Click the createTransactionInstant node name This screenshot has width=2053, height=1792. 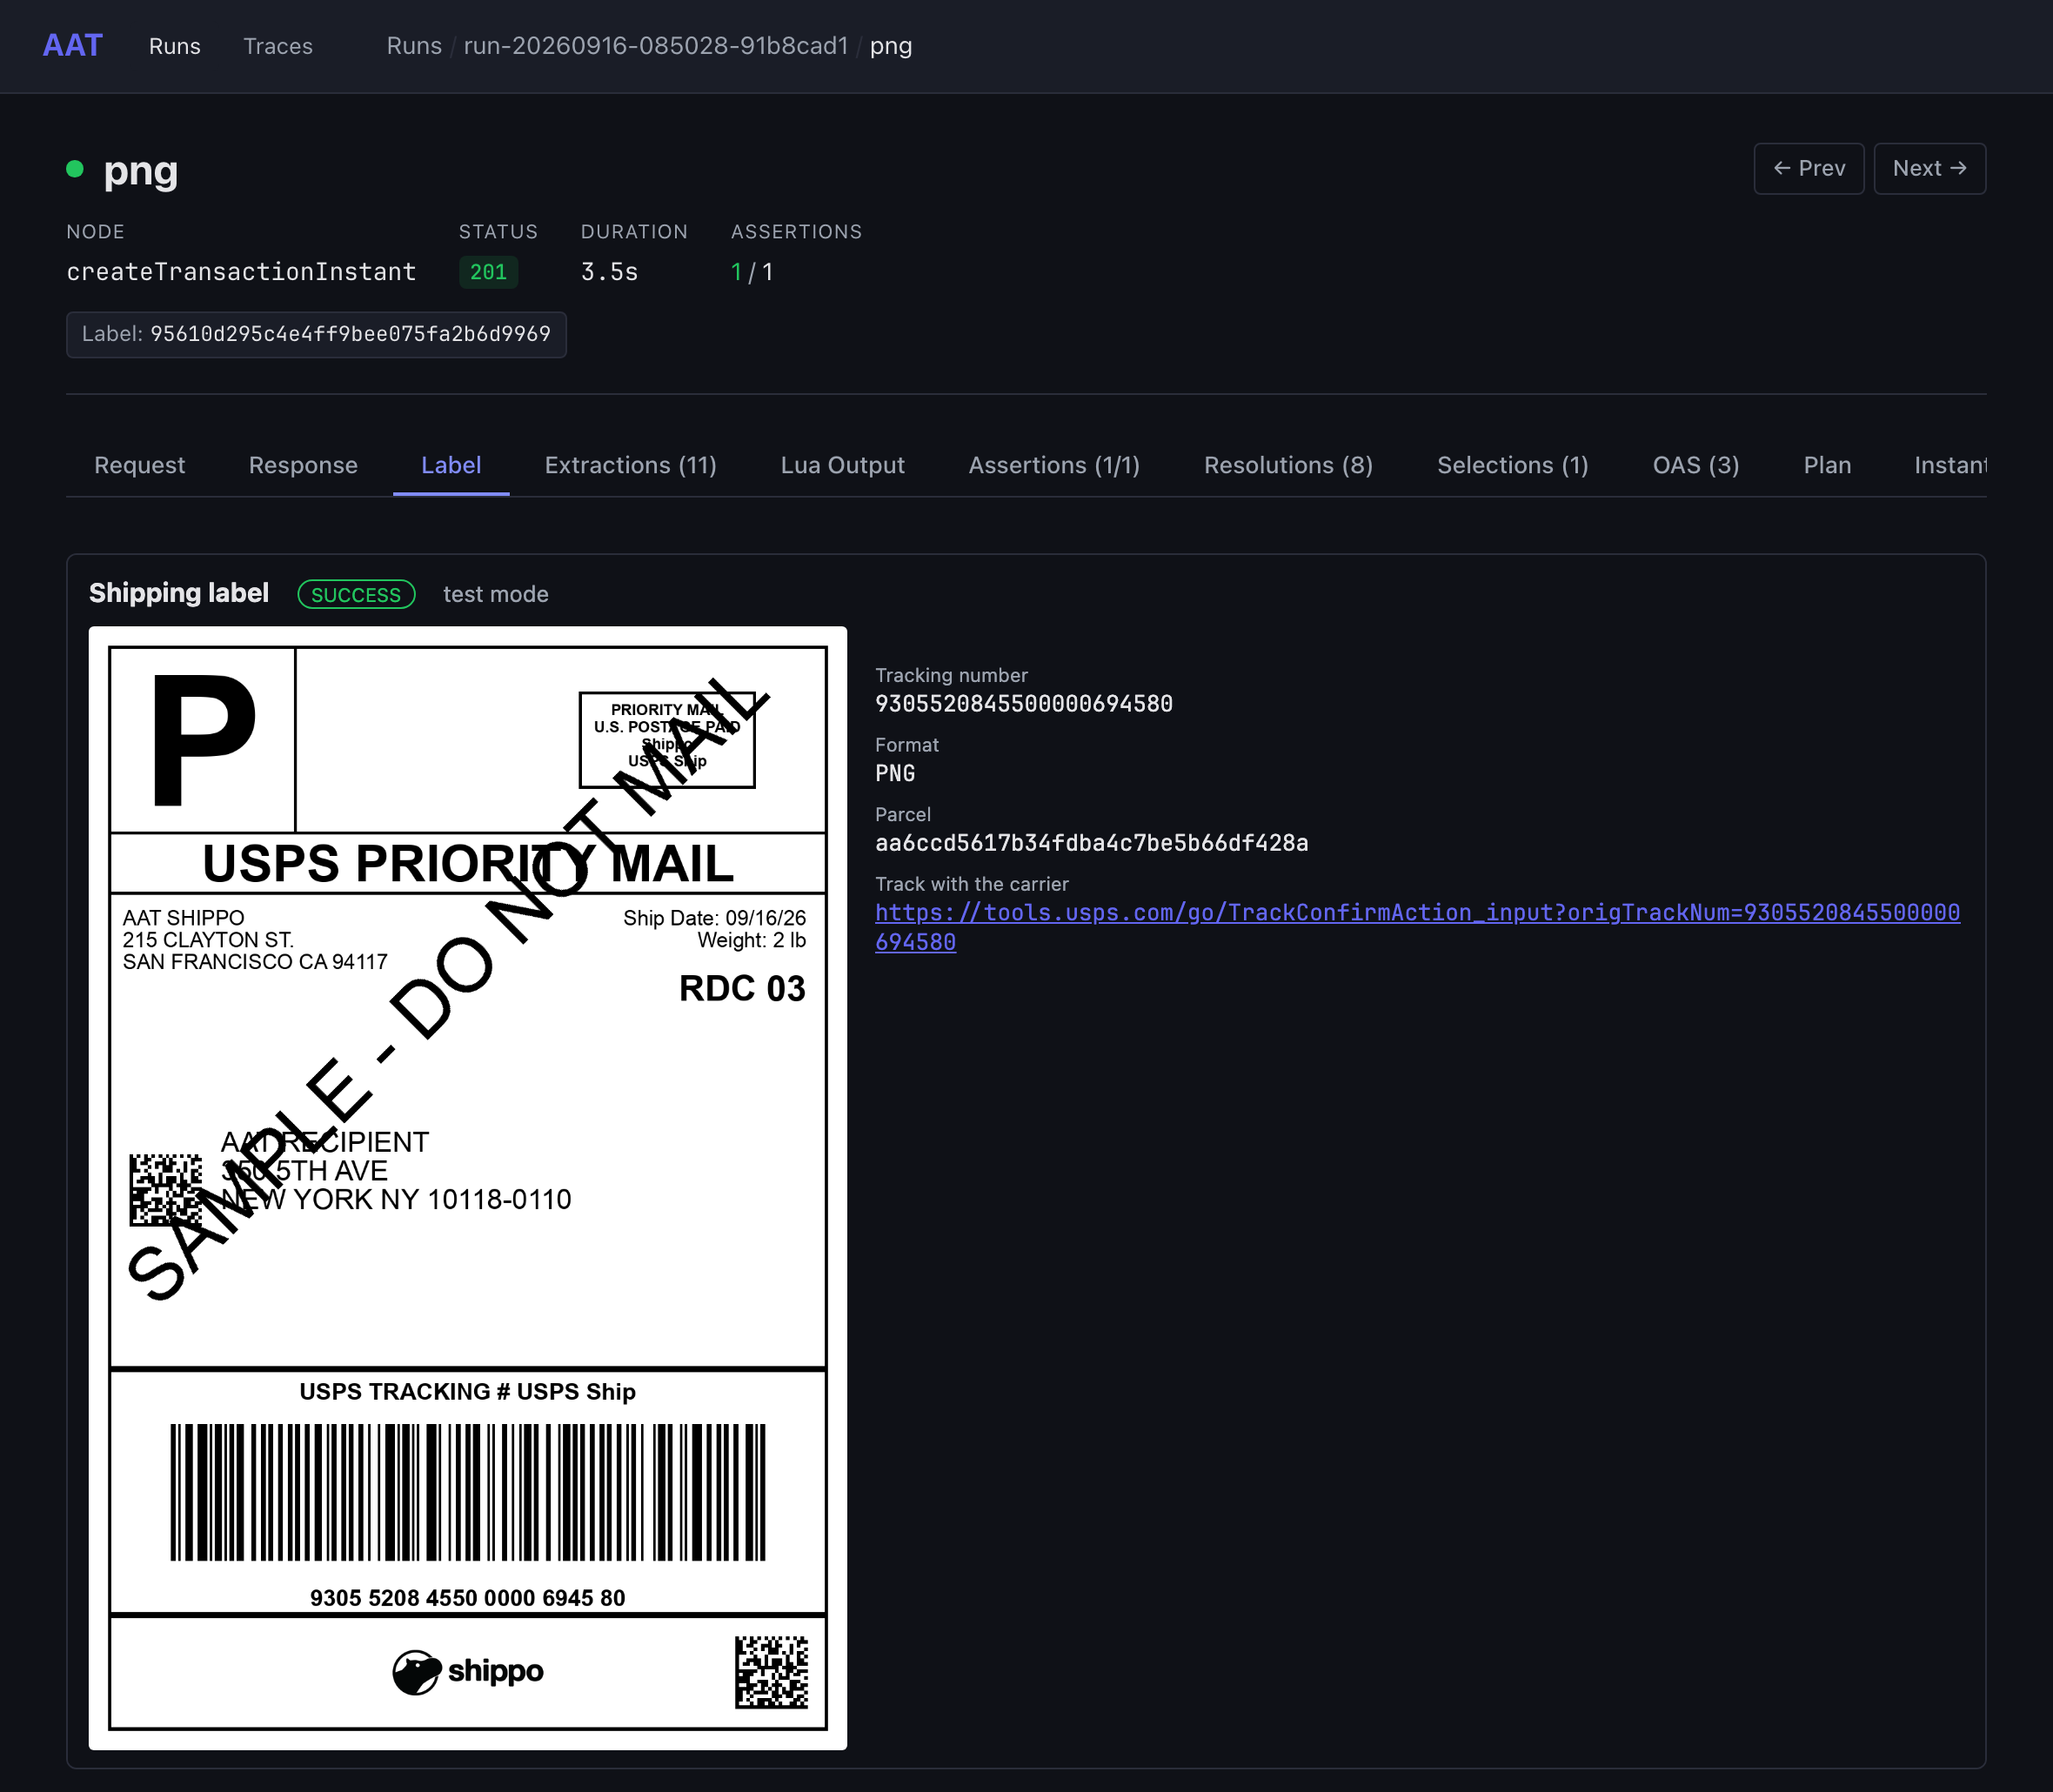coord(241,272)
